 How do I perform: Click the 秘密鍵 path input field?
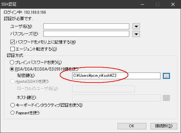[x=116, y=76]
